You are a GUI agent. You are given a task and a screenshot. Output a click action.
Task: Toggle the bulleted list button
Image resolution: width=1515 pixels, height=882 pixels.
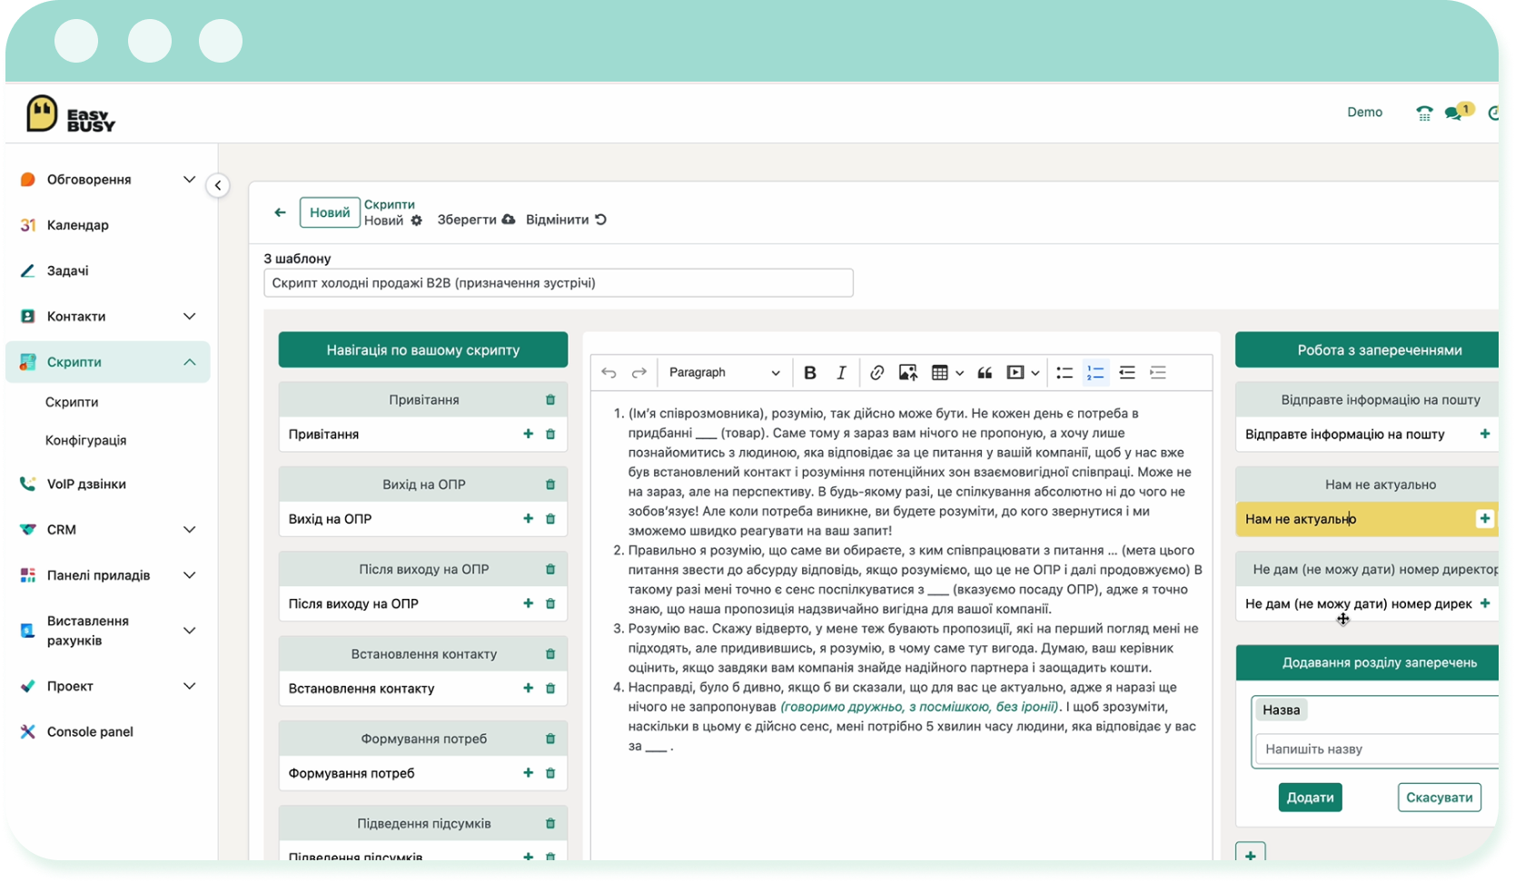coord(1064,373)
